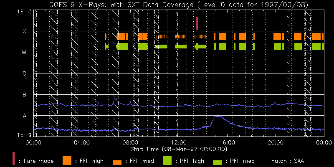The width and height of the screenshot is (334, 167).
Task: Select the 20:00 time axis label
Action: click(x=275, y=143)
